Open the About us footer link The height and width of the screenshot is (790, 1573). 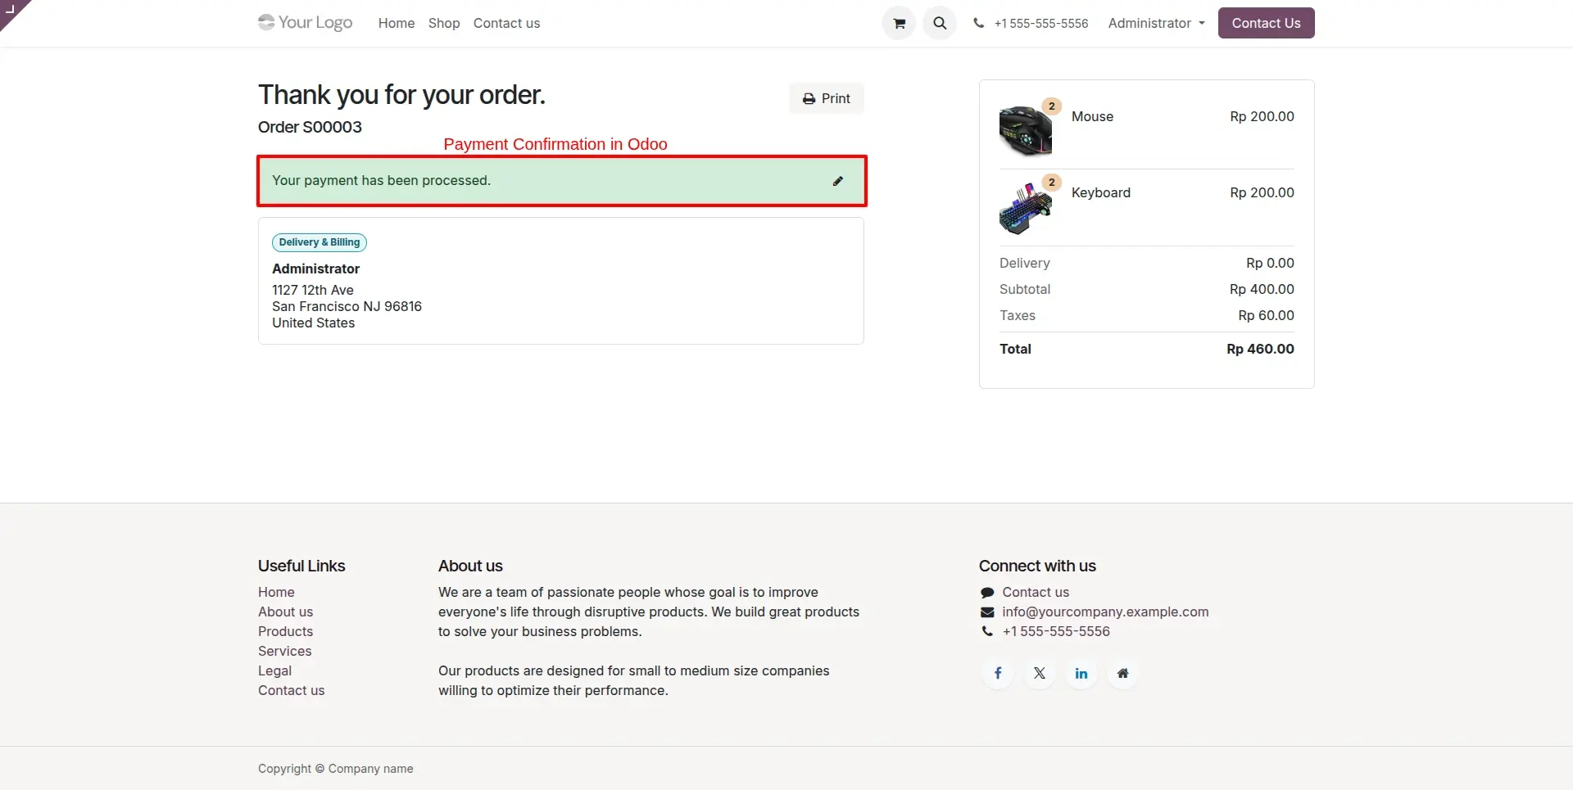click(x=285, y=612)
